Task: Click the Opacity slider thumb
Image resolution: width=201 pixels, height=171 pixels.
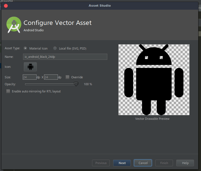Action: [76, 84]
